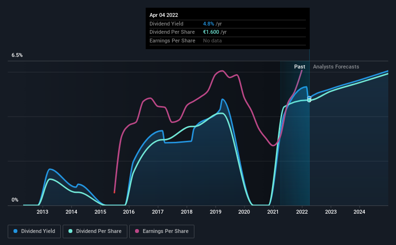Click the 2015 x-axis label
This screenshot has width=396, height=245.
coord(100,212)
